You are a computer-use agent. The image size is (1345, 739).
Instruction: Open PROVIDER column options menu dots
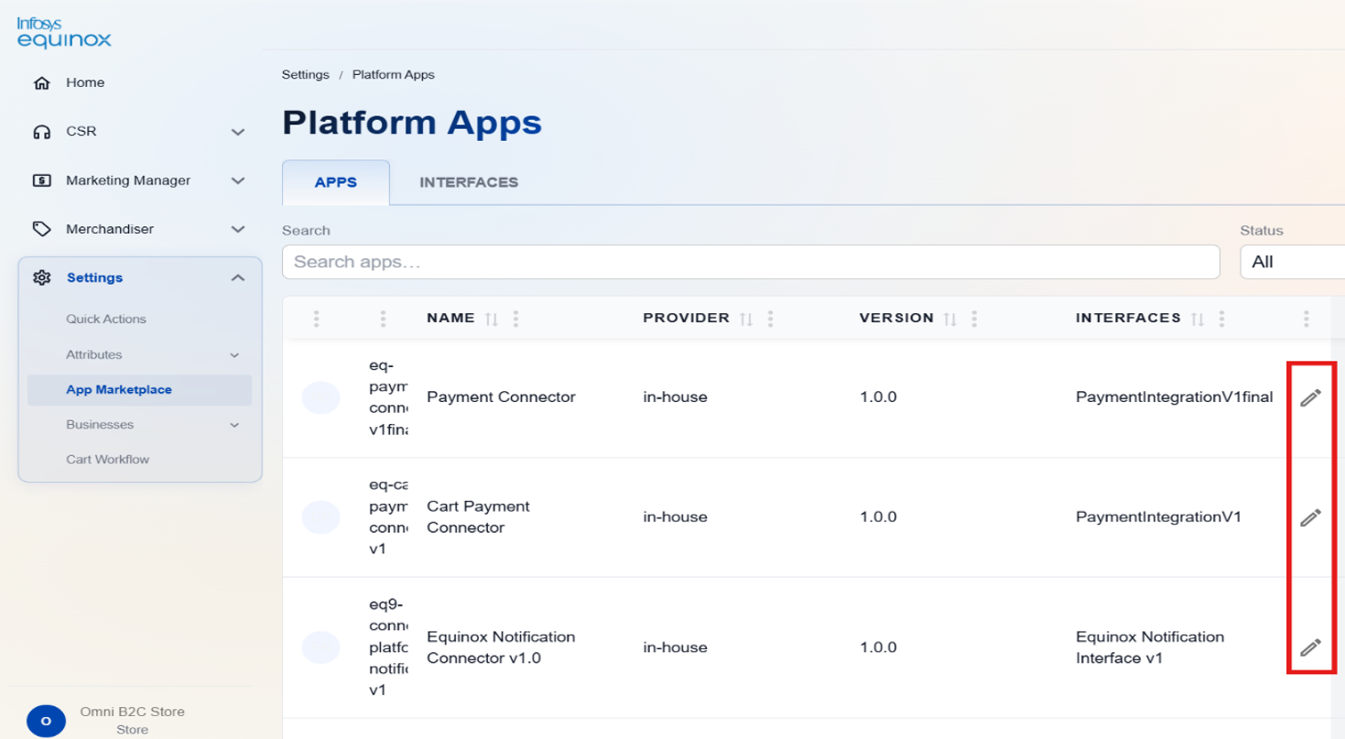[x=771, y=319]
